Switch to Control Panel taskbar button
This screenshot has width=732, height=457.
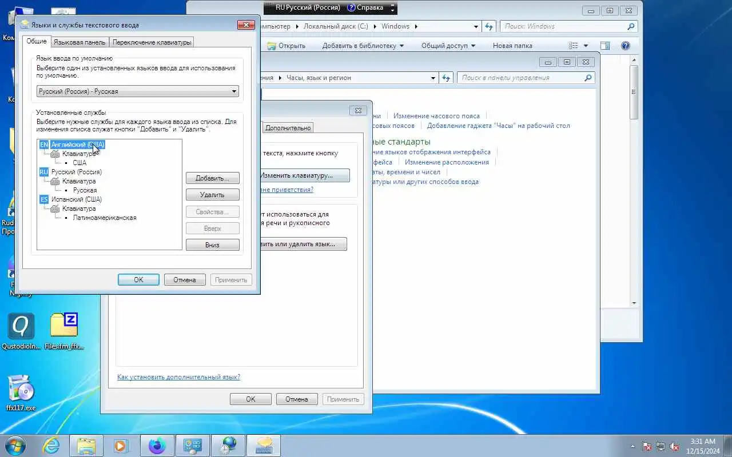coord(192,446)
